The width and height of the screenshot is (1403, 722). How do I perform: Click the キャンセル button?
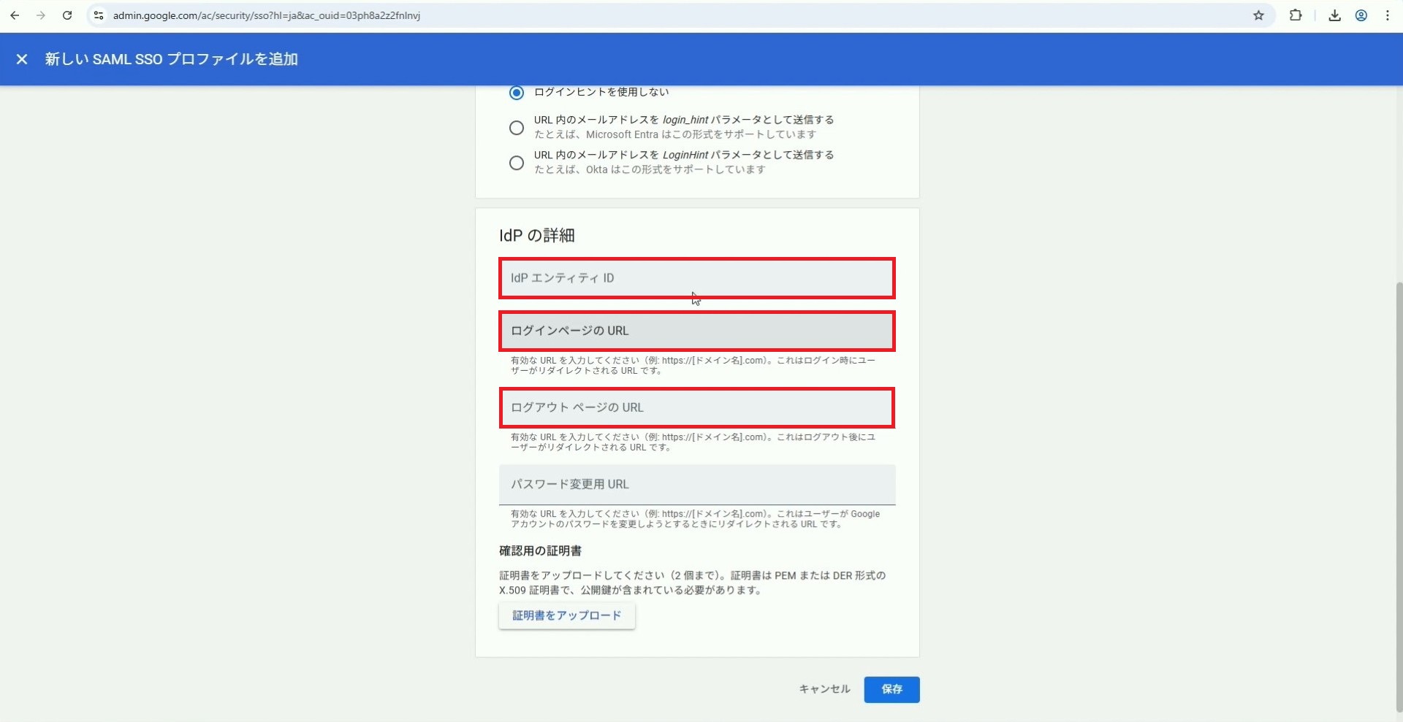(x=824, y=689)
